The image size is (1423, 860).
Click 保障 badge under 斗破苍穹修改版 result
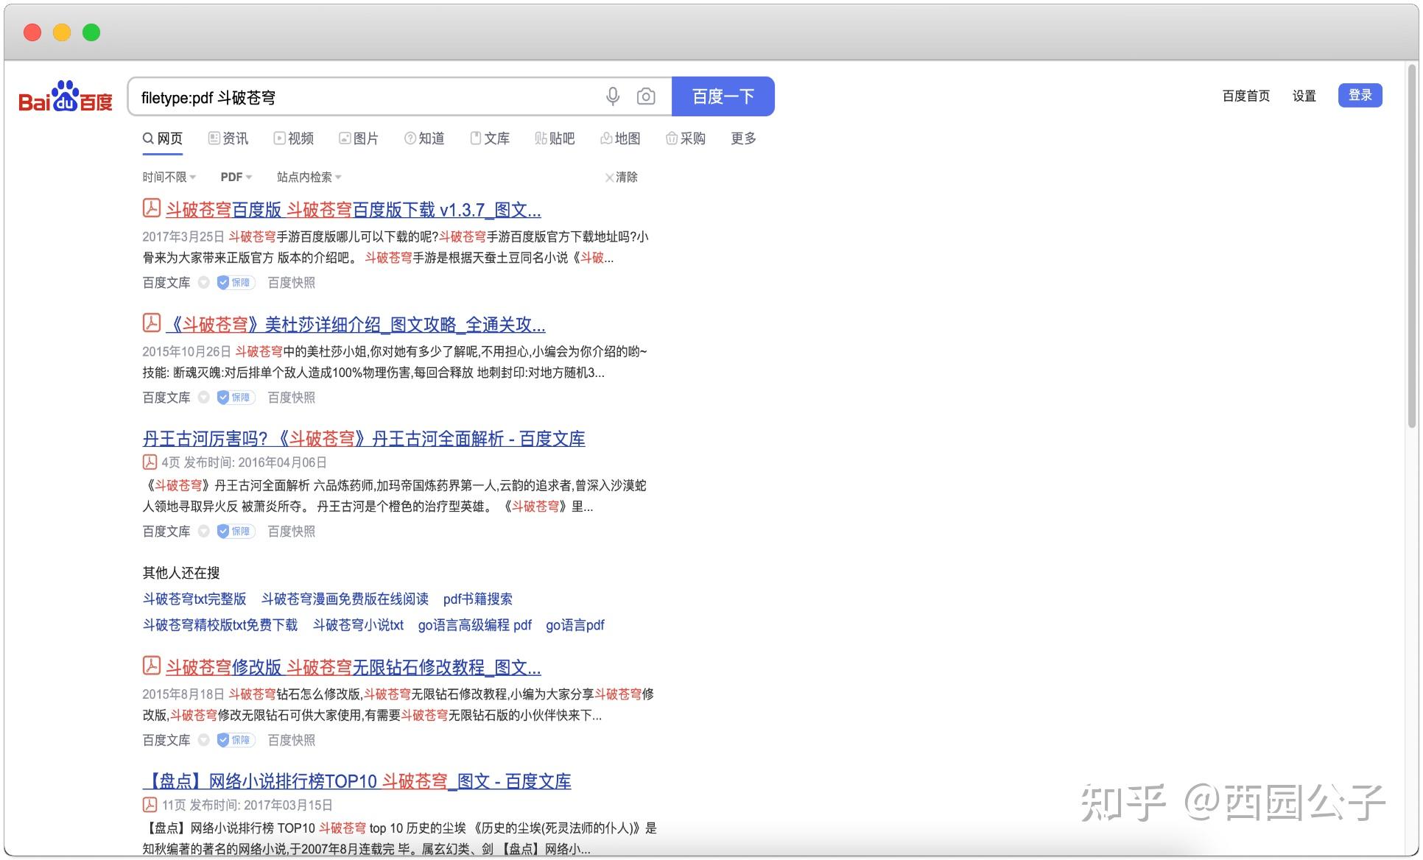pos(236,740)
